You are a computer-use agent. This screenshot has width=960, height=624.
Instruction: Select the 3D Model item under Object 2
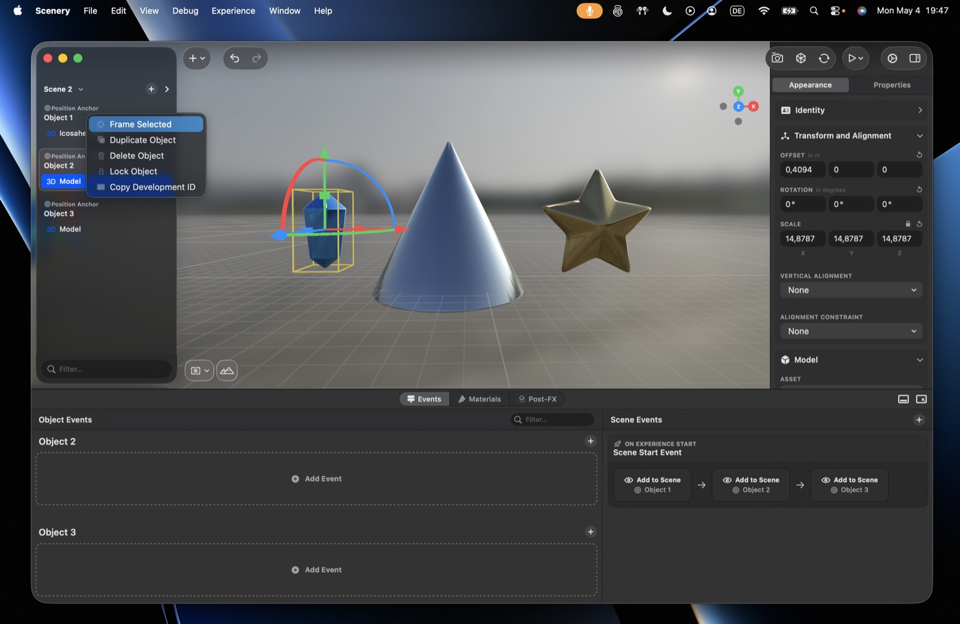pyautogui.click(x=64, y=181)
